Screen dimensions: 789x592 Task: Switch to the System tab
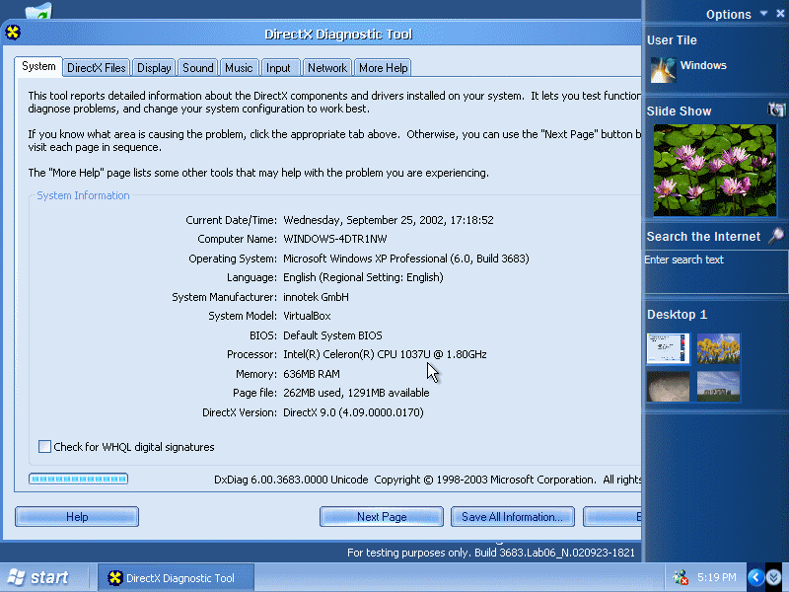coord(38,66)
